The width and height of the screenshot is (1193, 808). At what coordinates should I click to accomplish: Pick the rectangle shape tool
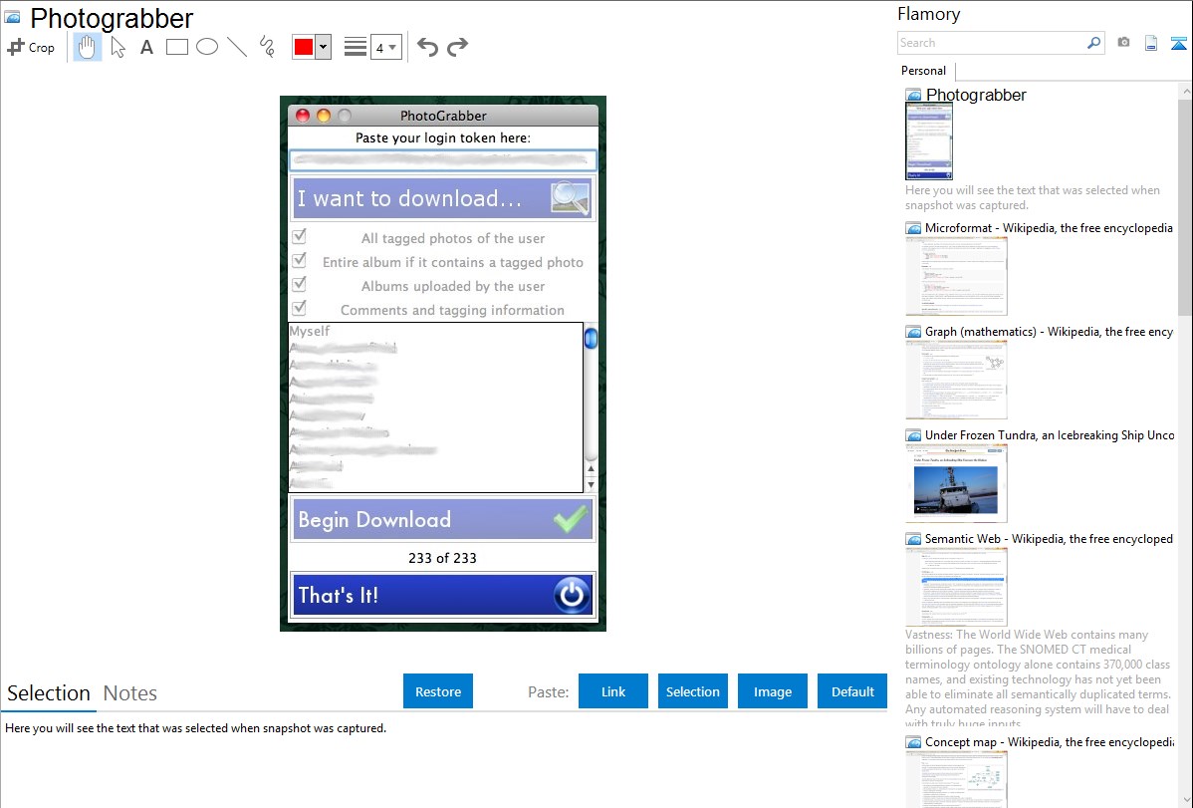coord(176,47)
